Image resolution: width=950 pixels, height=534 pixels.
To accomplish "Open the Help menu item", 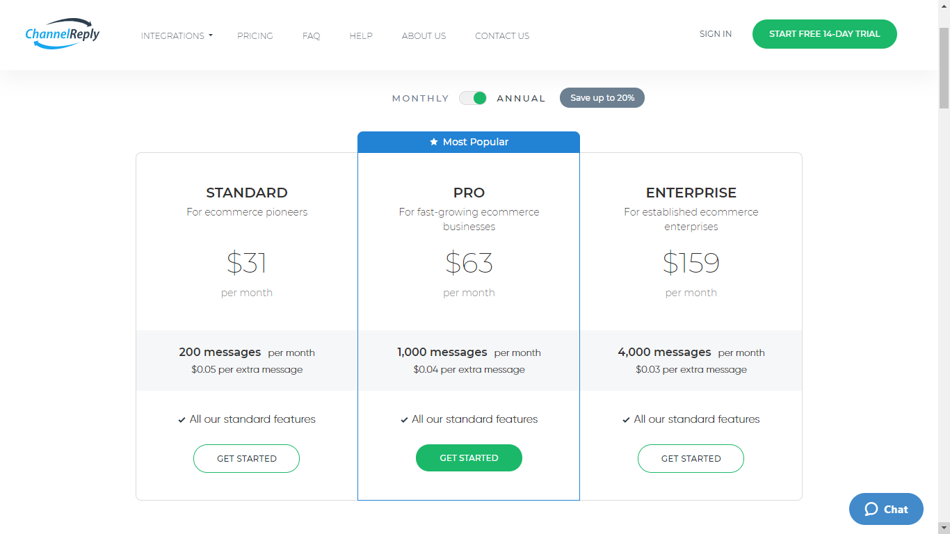I will [x=361, y=35].
